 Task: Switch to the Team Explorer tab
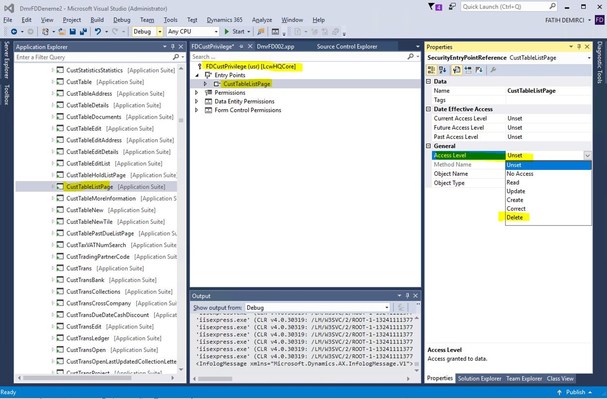tap(524, 378)
